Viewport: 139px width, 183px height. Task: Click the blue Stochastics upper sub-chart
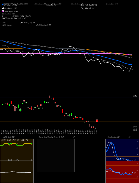[122, 150]
